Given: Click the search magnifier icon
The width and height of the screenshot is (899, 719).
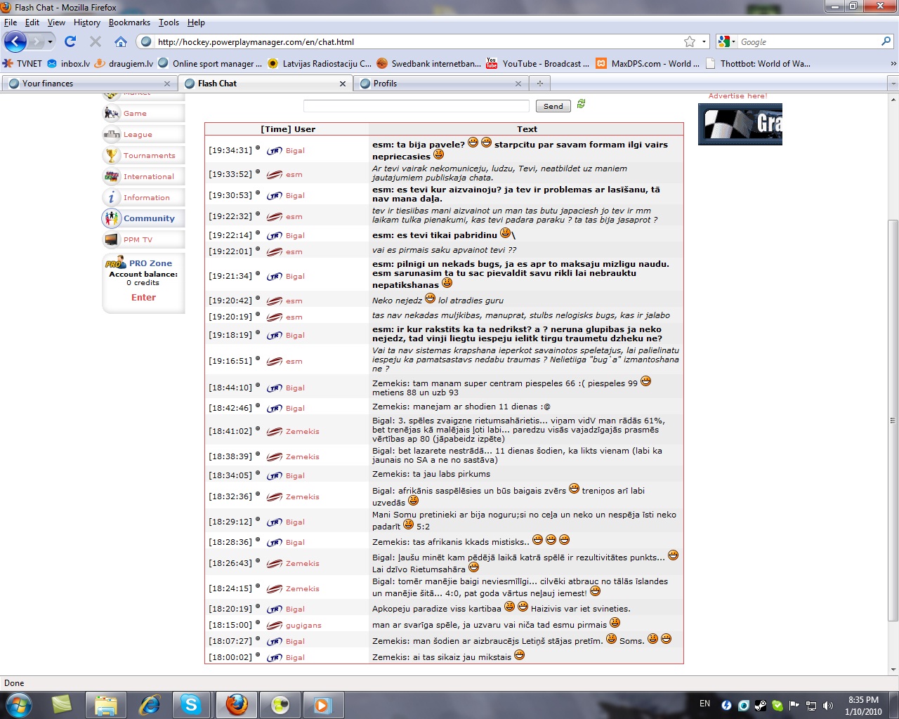Looking at the screenshot, I should (x=886, y=41).
